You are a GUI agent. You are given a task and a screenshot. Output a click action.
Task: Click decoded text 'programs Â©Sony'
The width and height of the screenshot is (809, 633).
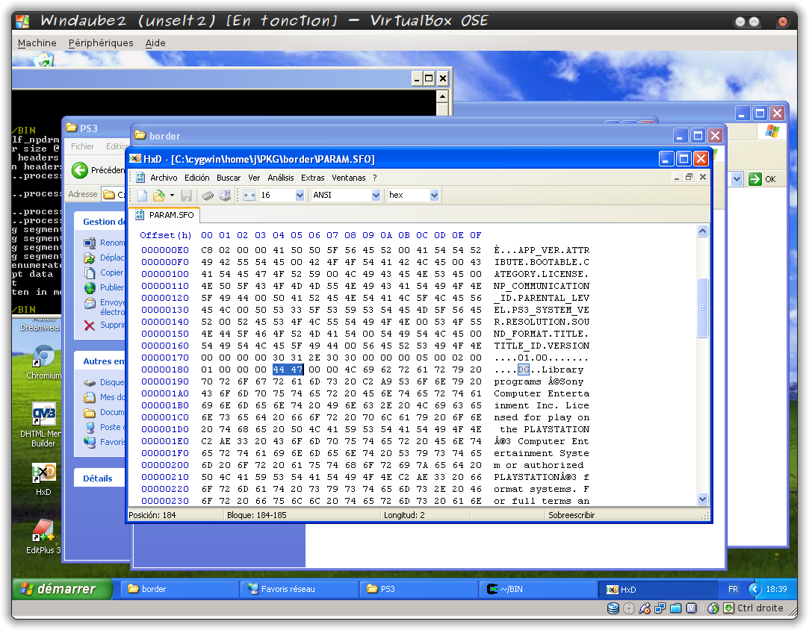539,382
